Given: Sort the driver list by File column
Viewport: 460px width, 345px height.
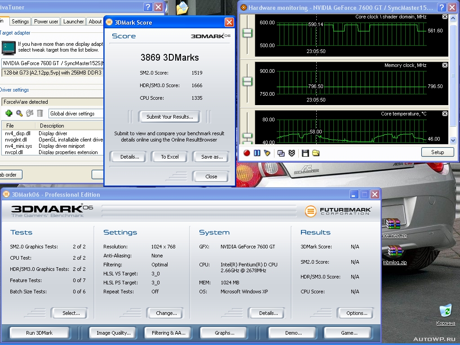Looking at the screenshot, I should coord(19,126).
